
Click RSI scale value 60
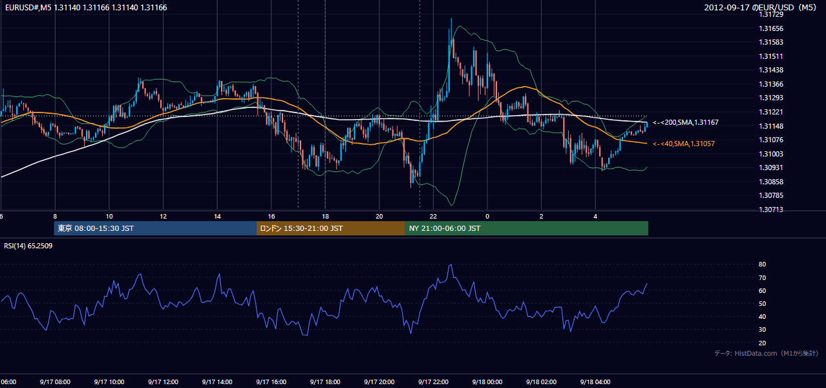pos(763,290)
